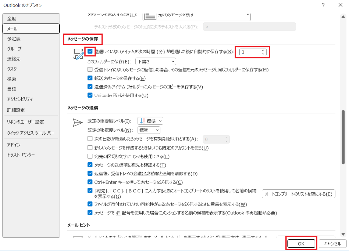
Task: Click scrollbar up arrow
Action: 343,17
